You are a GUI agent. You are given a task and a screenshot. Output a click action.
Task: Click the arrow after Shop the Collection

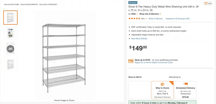point(160,14)
